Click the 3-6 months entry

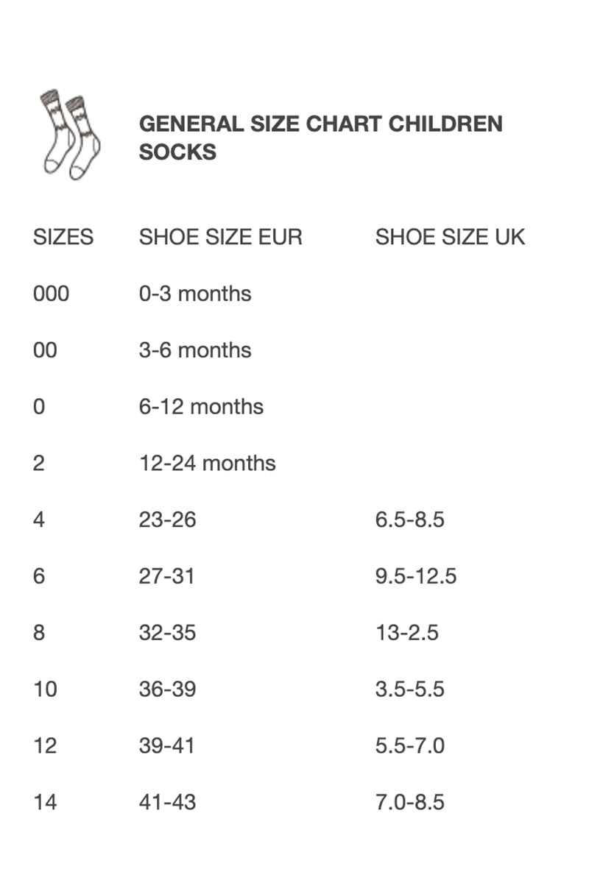click(195, 350)
